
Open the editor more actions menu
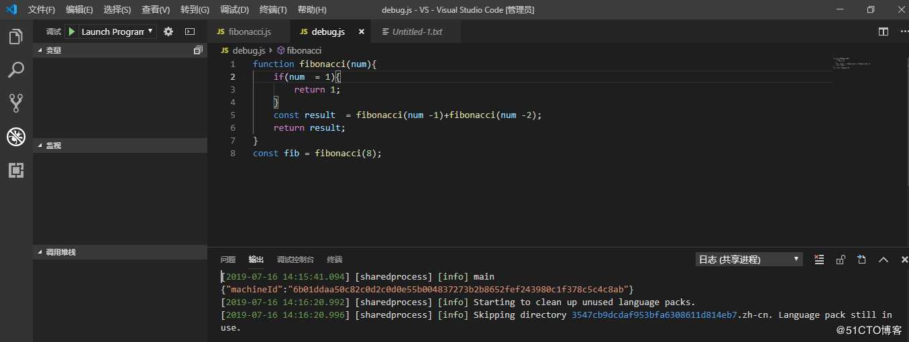click(x=903, y=32)
